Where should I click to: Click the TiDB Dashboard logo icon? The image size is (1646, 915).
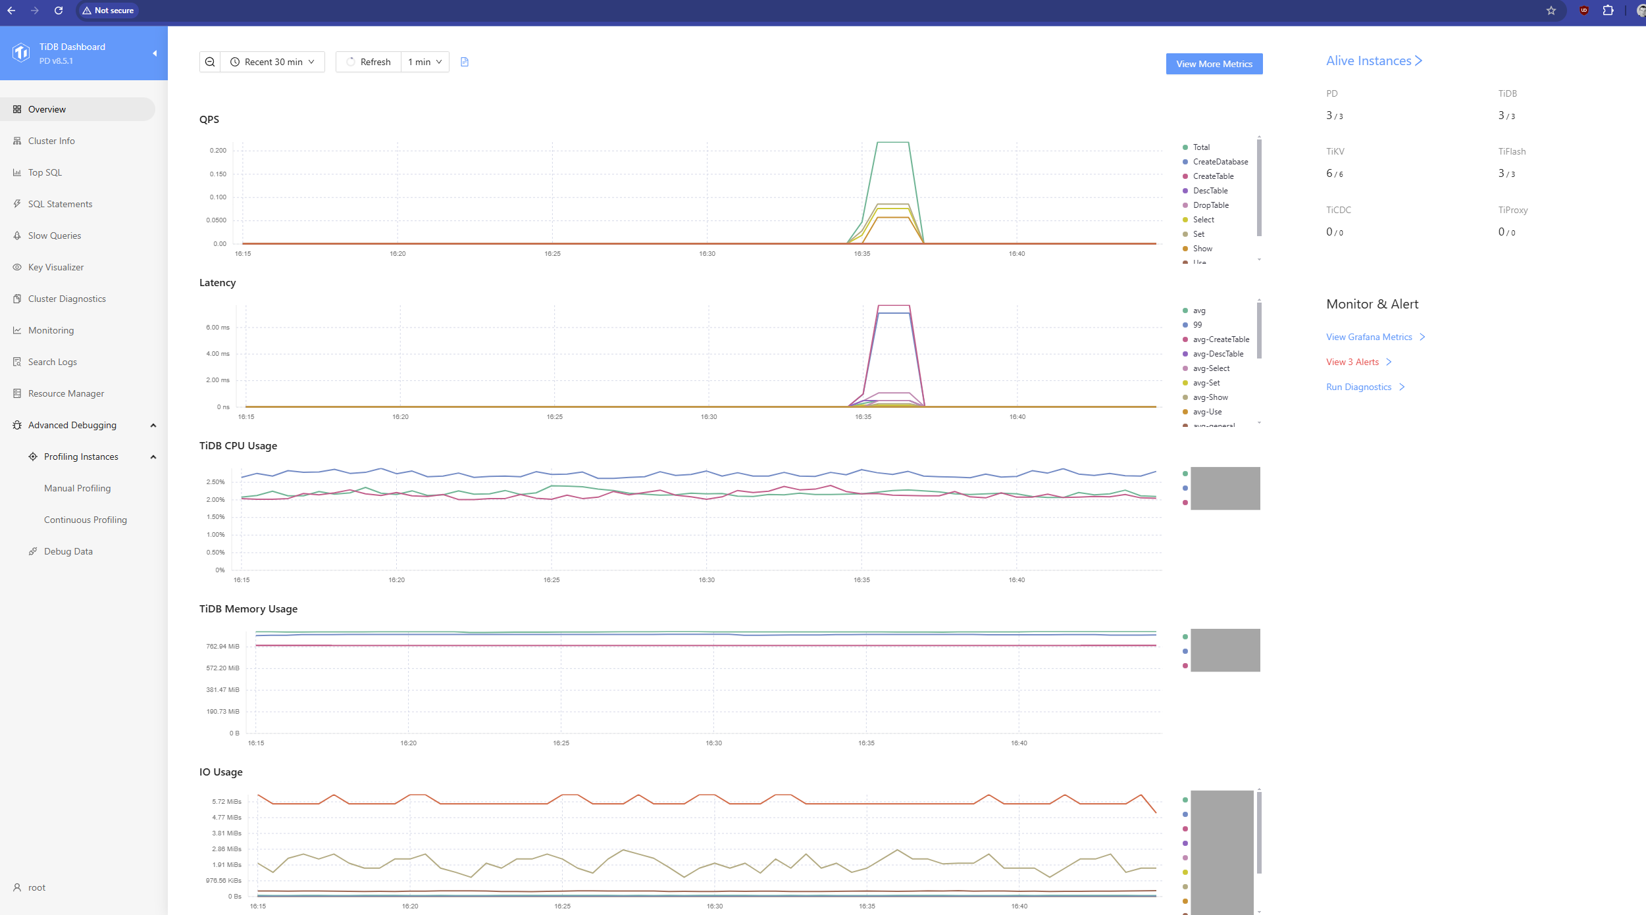[x=21, y=53]
